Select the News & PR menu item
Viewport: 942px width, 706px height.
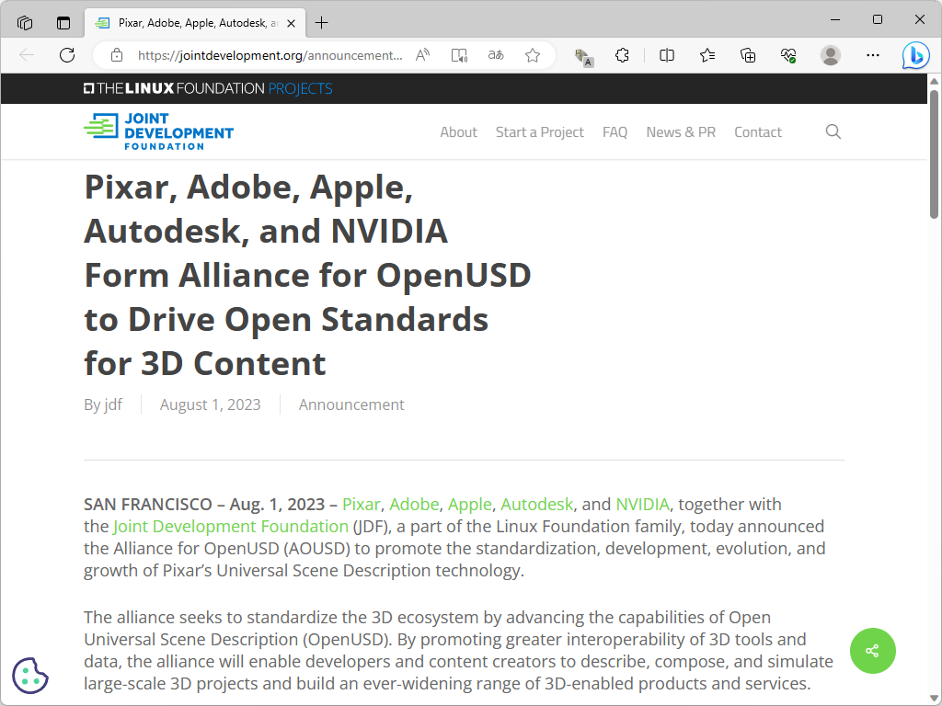681,131
